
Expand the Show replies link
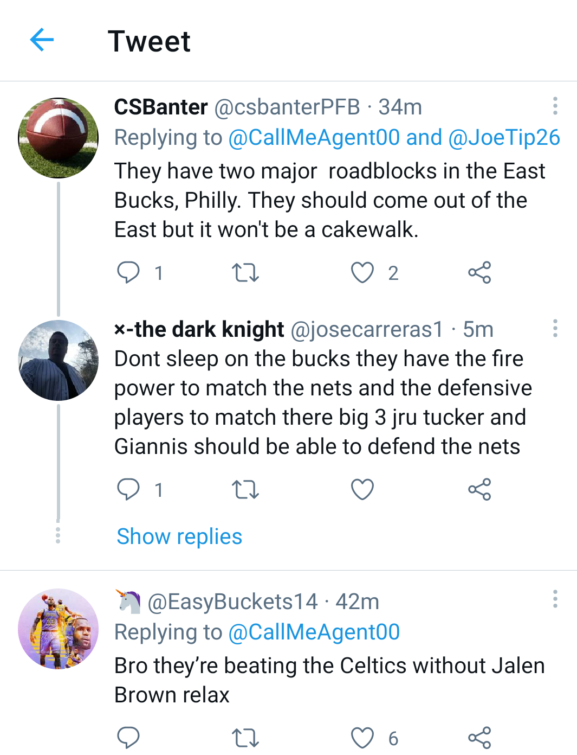[179, 536]
